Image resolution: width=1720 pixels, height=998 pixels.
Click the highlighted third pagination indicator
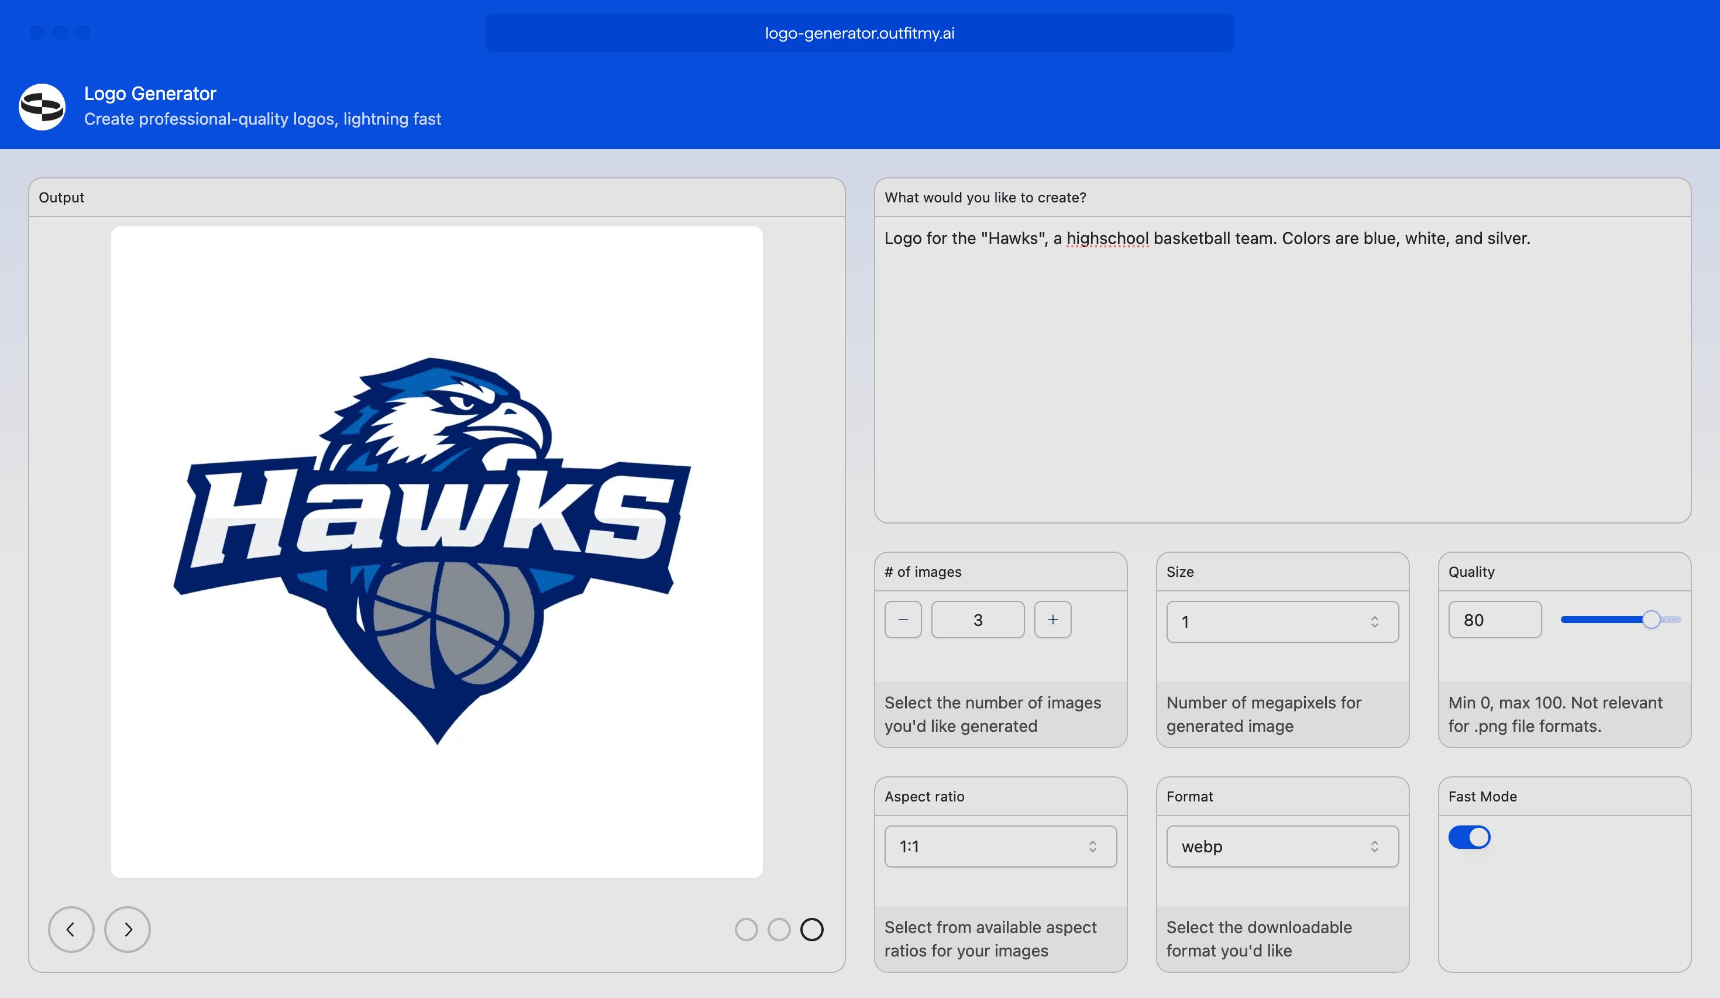coord(812,930)
